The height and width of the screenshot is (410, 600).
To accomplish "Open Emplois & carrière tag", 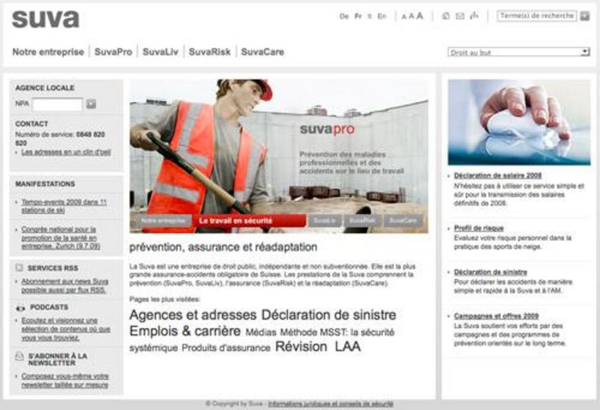I will (185, 331).
